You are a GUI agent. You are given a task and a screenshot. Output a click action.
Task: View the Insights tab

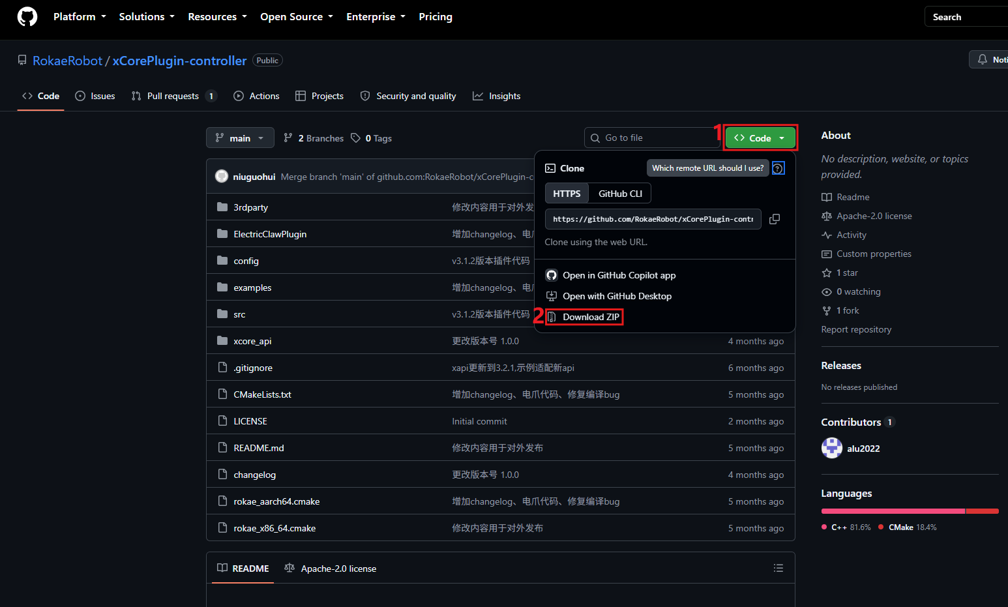pos(497,96)
